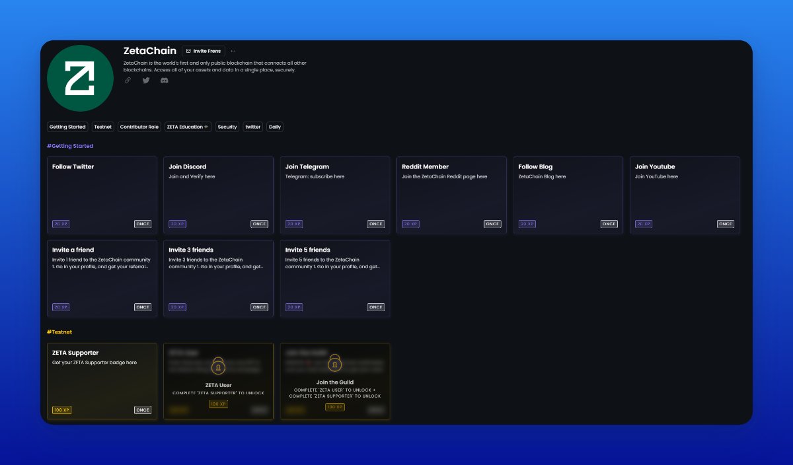Image resolution: width=793 pixels, height=465 pixels.
Task: Select the Daily category tag
Action: (275, 127)
